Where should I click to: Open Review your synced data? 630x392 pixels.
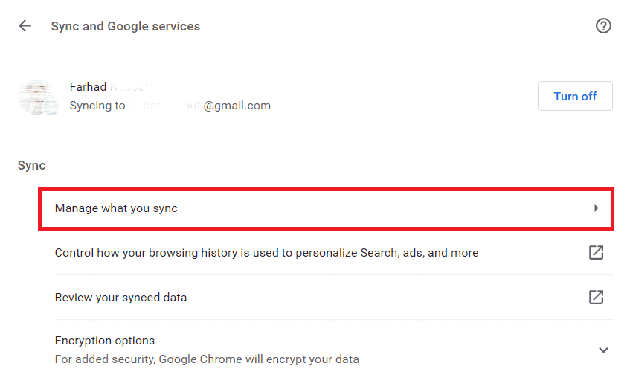pos(120,298)
